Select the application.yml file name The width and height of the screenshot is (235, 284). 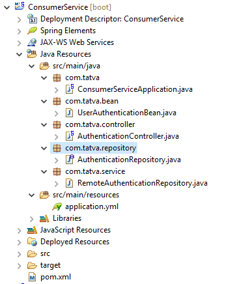coord(92,206)
